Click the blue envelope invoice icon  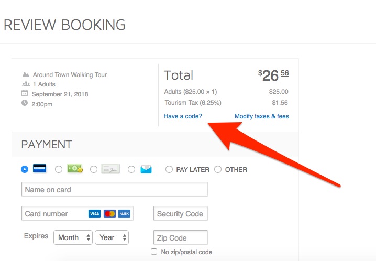pyautogui.click(x=146, y=169)
